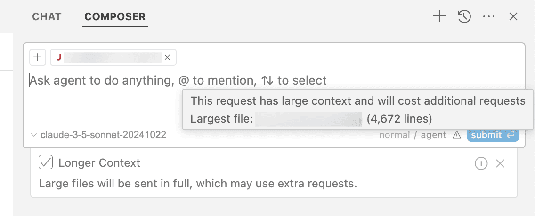Switch mode to agent
535x216 pixels.
(434, 135)
